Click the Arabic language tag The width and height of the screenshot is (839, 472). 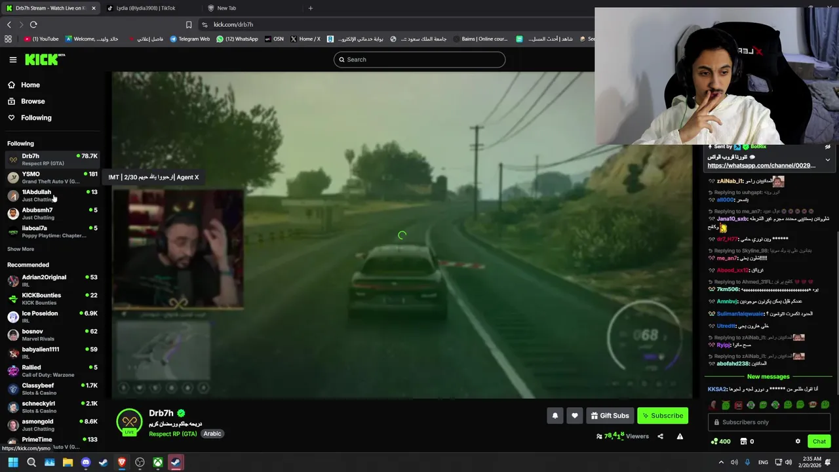(x=212, y=434)
